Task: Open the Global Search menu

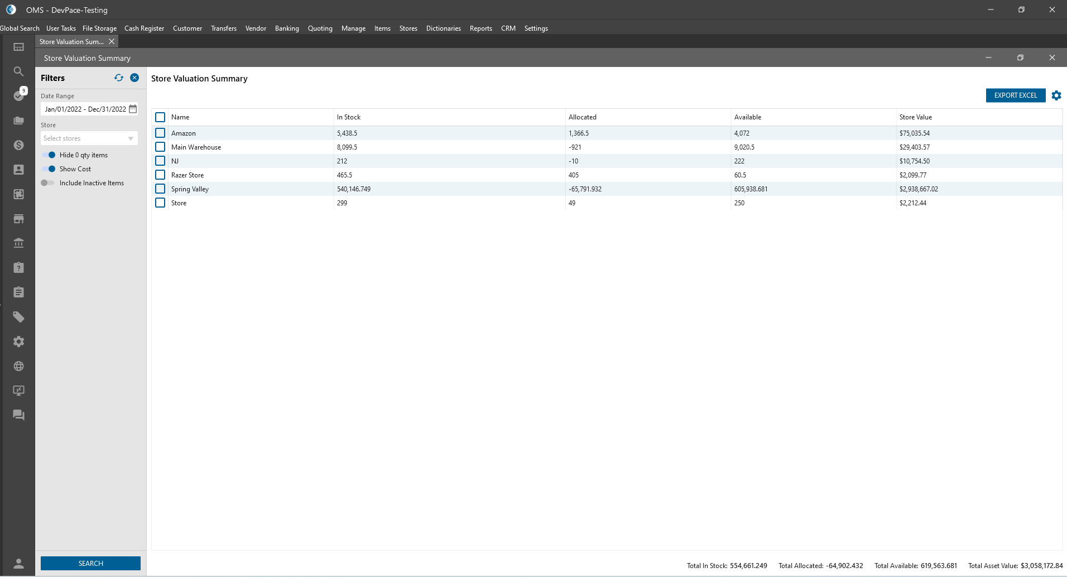Action: [x=20, y=28]
